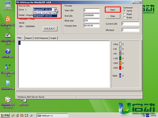Click the Start LBA input field
The height and width of the screenshot is (118, 158).
92,10
